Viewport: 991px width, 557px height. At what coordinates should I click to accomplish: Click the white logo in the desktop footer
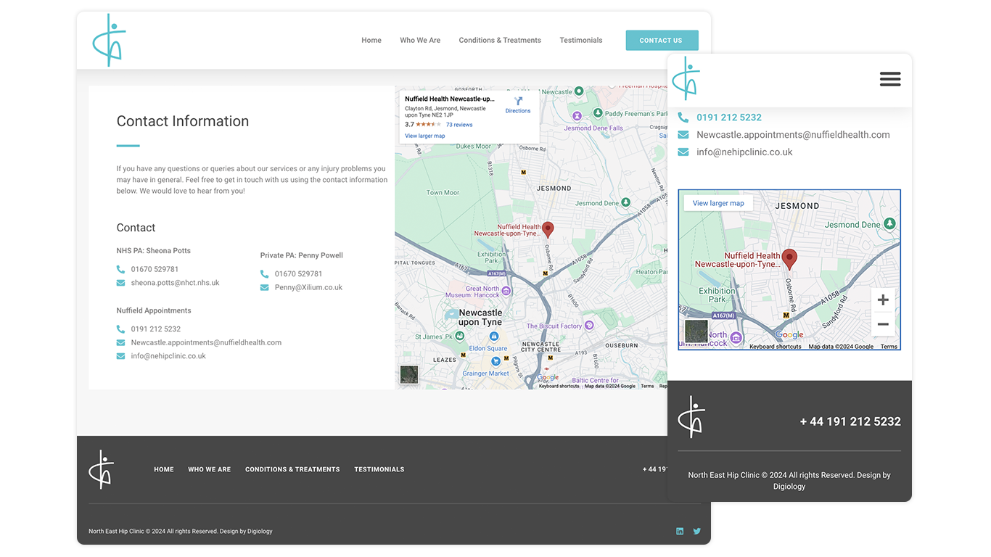102,469
